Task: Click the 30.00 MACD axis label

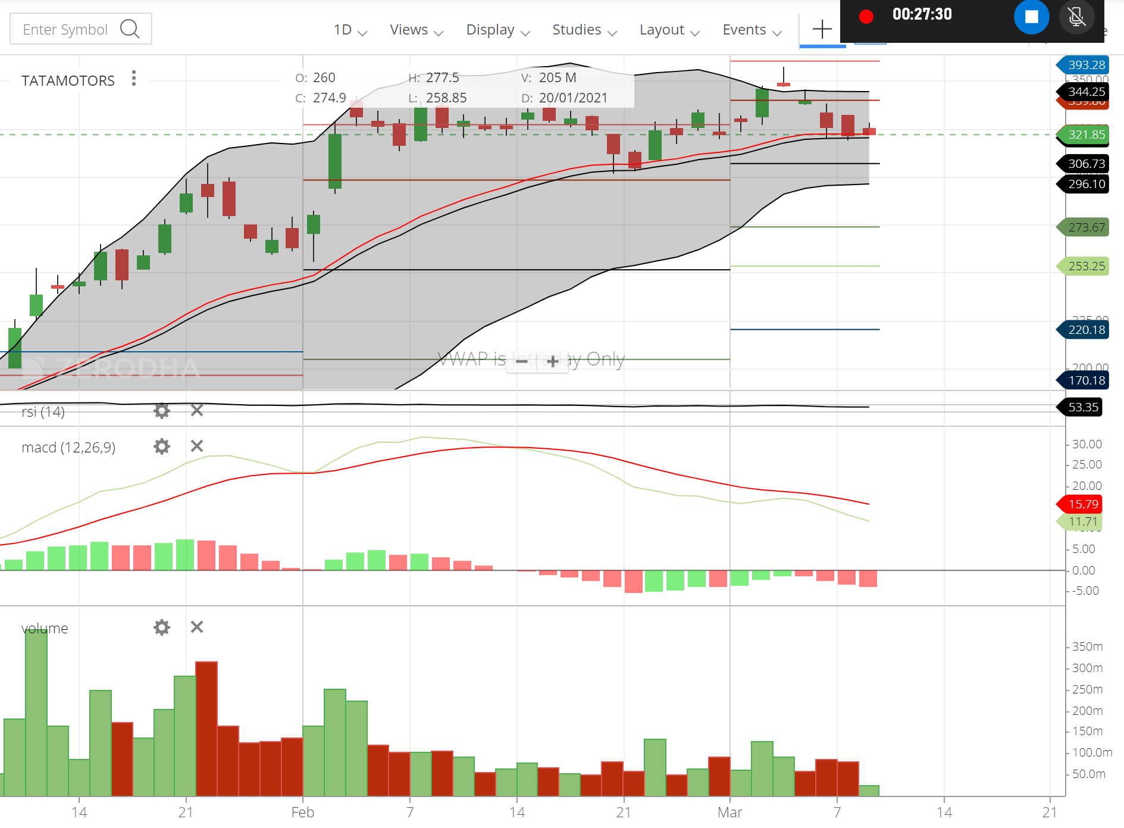Action: point(1087,444)
